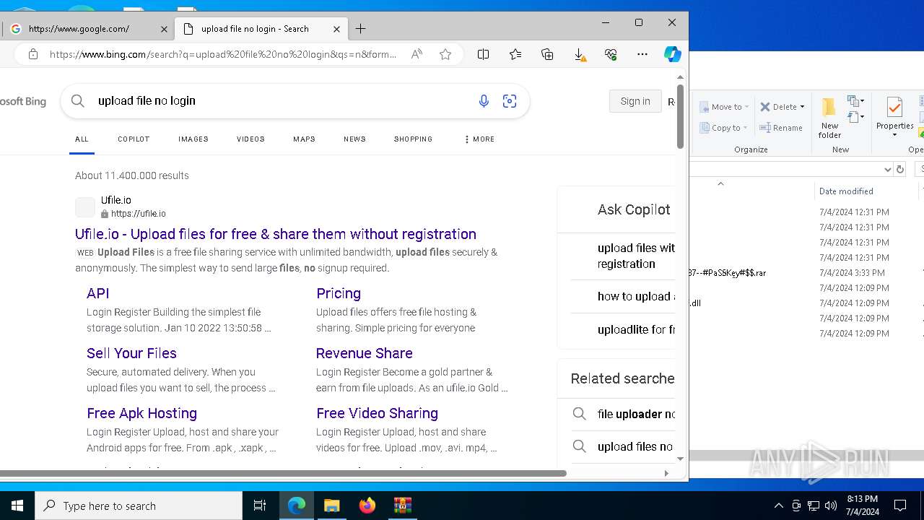Image resolution: width=924 pixels, height=520 pixels.
Task: Open File Explorer from the taskbar
Action: coord(332,506)
